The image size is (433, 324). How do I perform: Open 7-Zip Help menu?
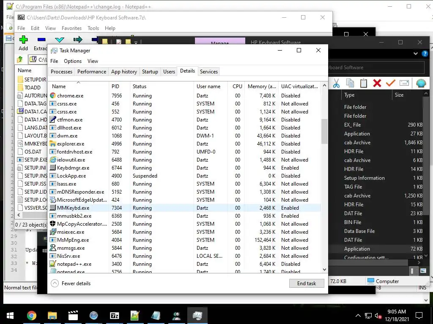(x=110, y=28)
